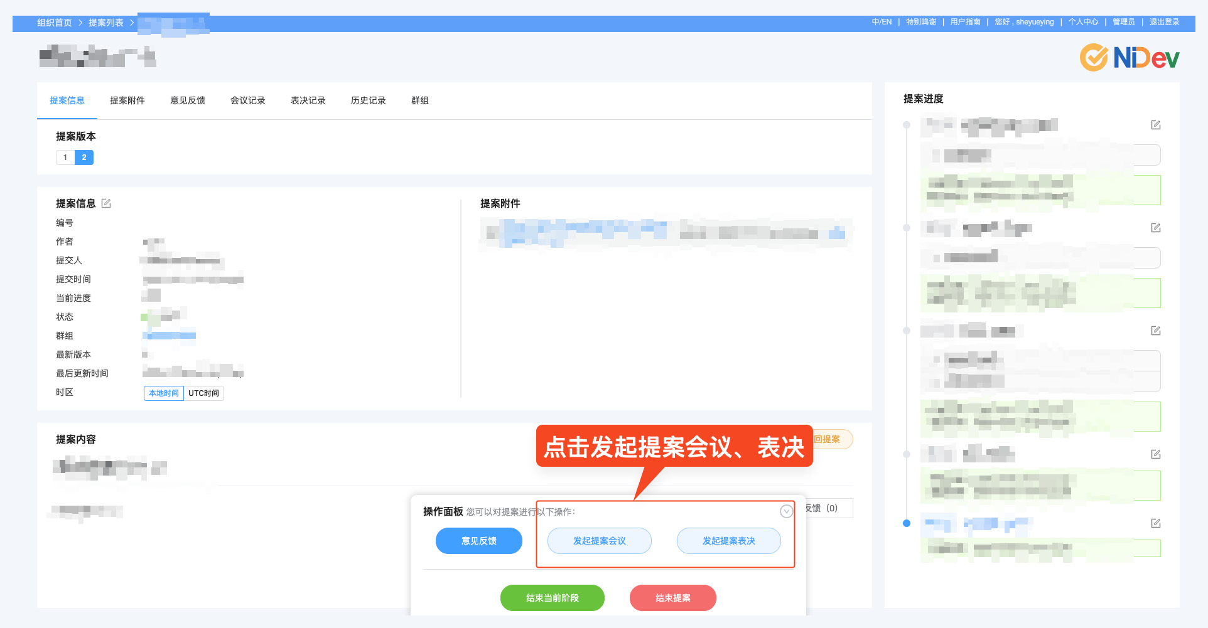Edit the fourth stage in 提案进度 timeline
Image resolution: width=1208 pixels, height=628 pixels.
tap(1156, 454)
